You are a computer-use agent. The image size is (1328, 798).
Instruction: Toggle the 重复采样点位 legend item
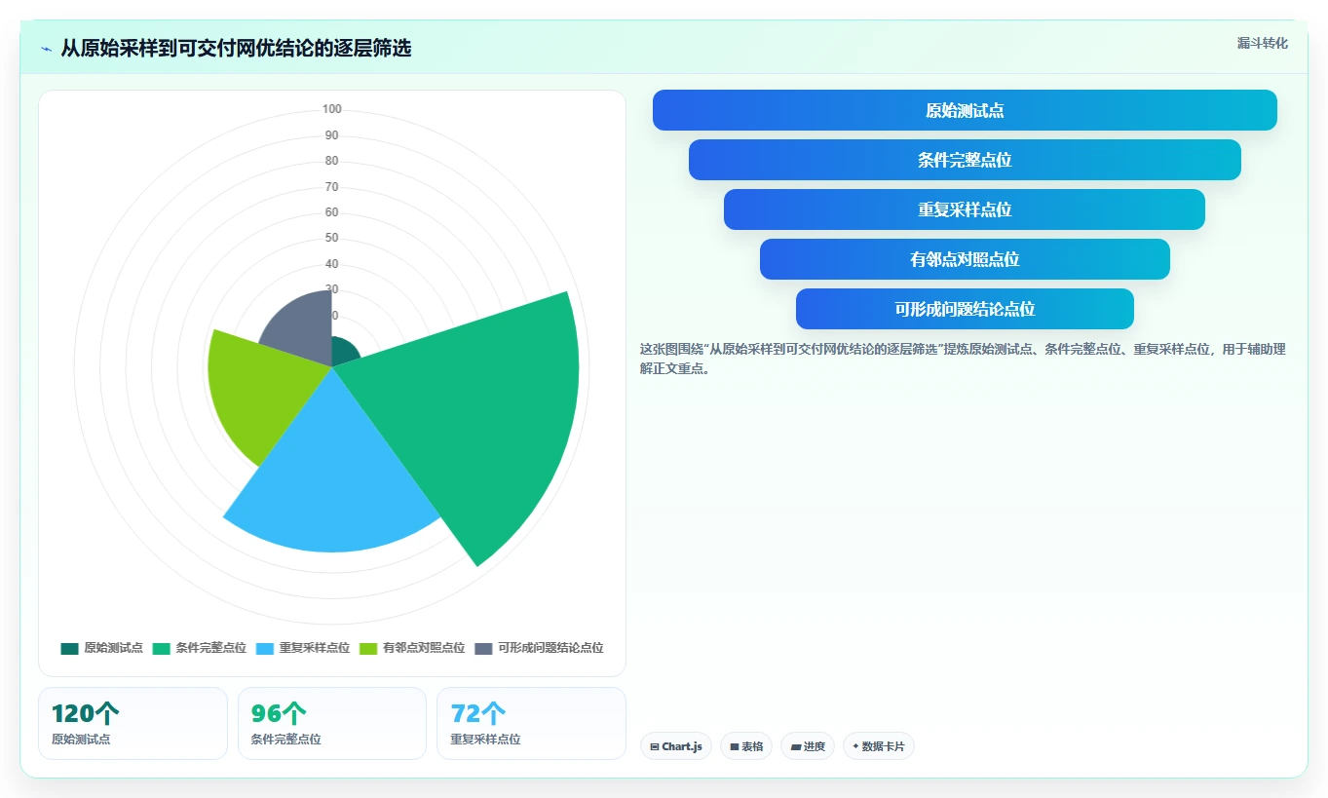(302, 648)
